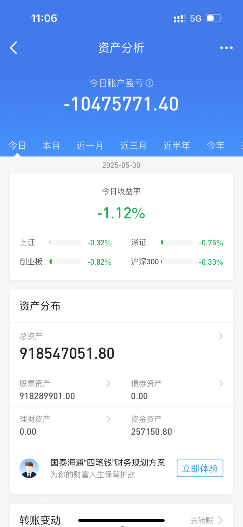The width and height of the screenshot is (243, 527).
Task: Switch to the 本月 tab
Action: [51, 146]
